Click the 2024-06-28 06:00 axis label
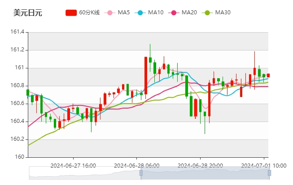 [x=136, y=165]
